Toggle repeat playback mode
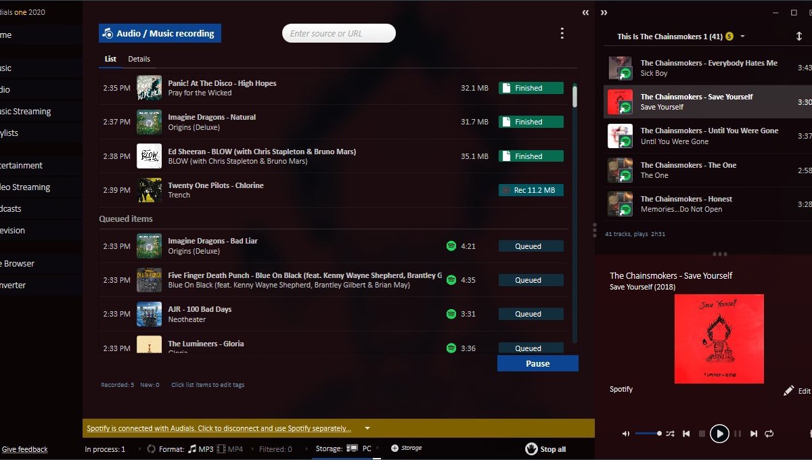 [769, 434]
